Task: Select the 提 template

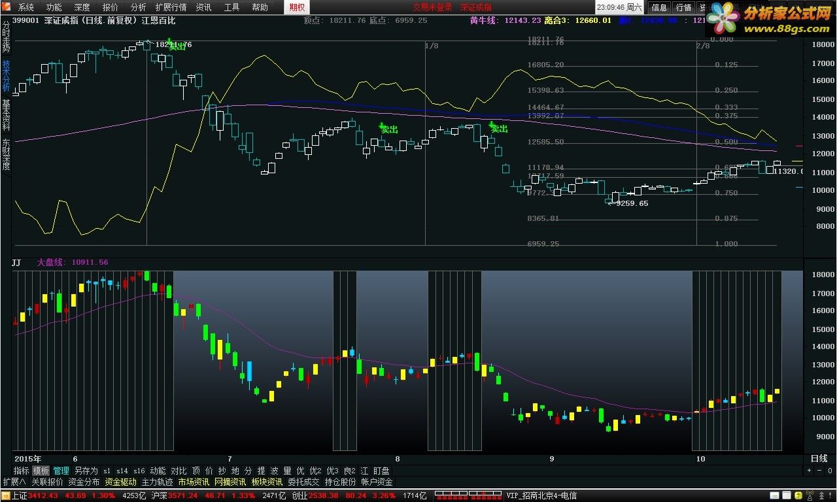Action: point(262,471)
